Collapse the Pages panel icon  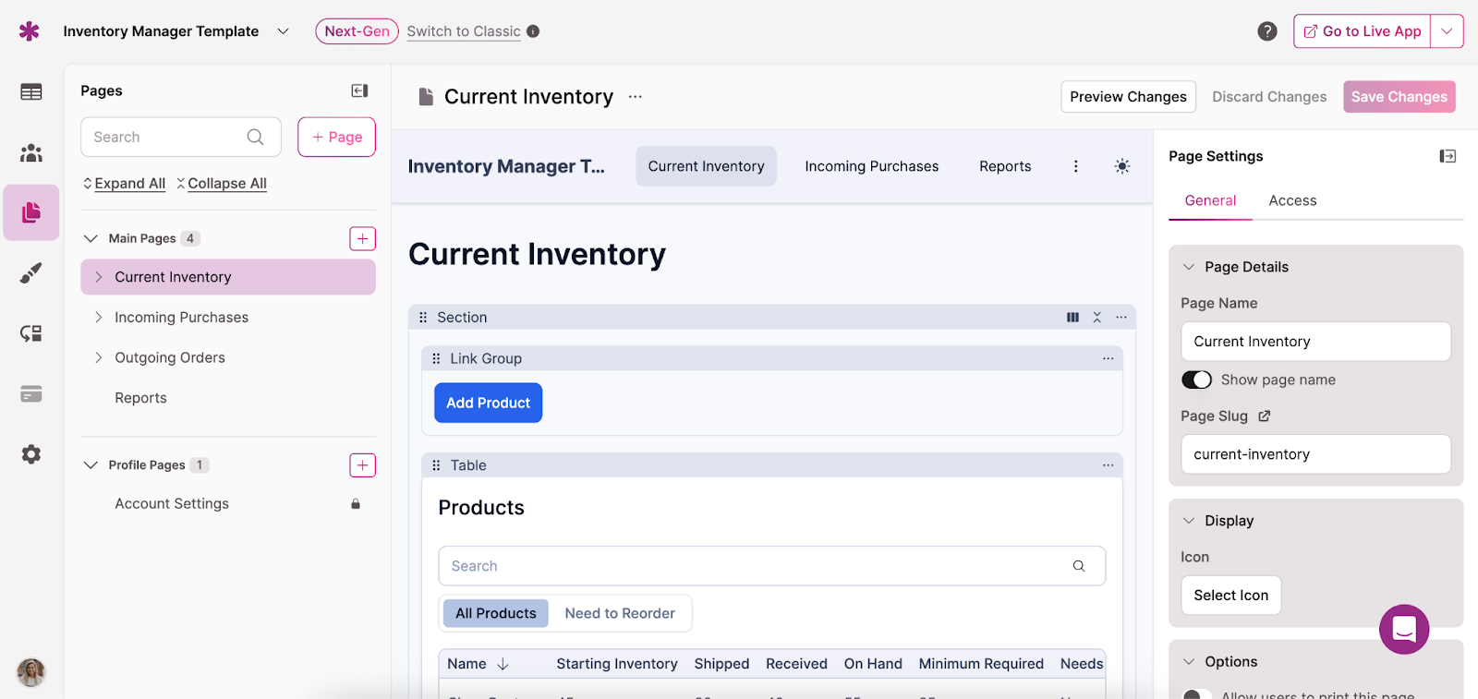click(x=359, y=90)
